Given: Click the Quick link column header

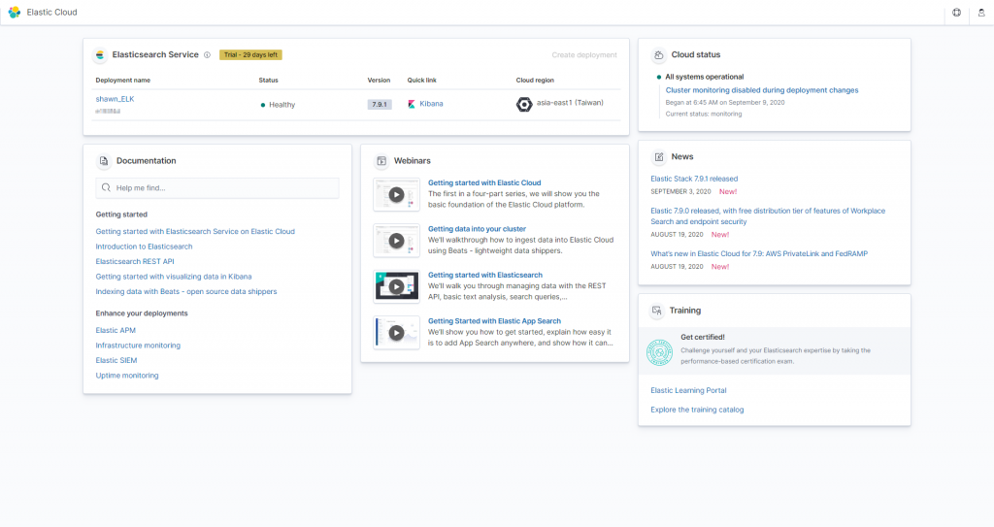Looking at the screenshot, I should (x=421, y=81).
